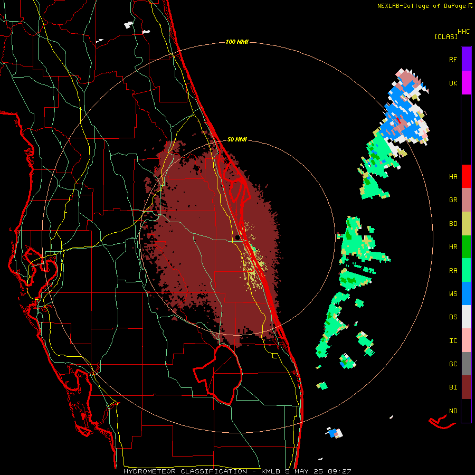The height and width of the screenshot is (475, 475).
Task: Select the BD khaki legend swatch
Action: click(466, 223)
